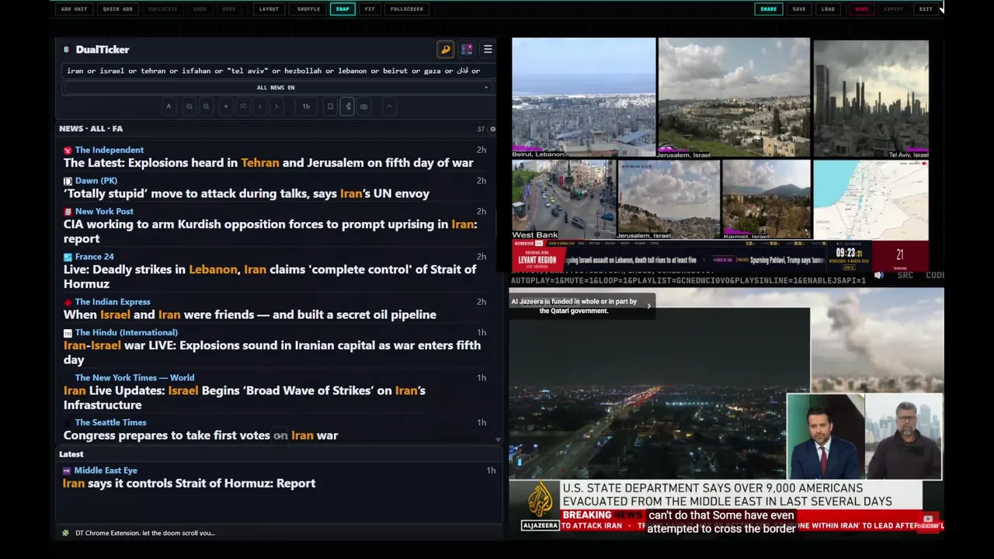This screenshot has height=559, width=994.
Task: Open the news feed settings gear icon
Action: click(x=492, y=129)
